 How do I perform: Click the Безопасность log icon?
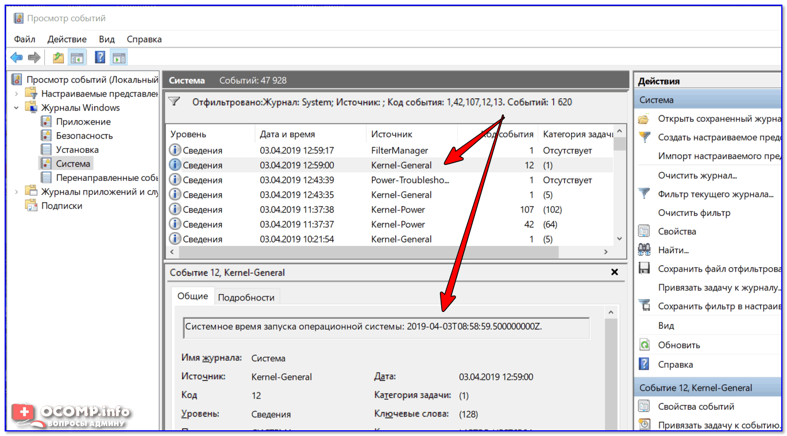(47, 136)
